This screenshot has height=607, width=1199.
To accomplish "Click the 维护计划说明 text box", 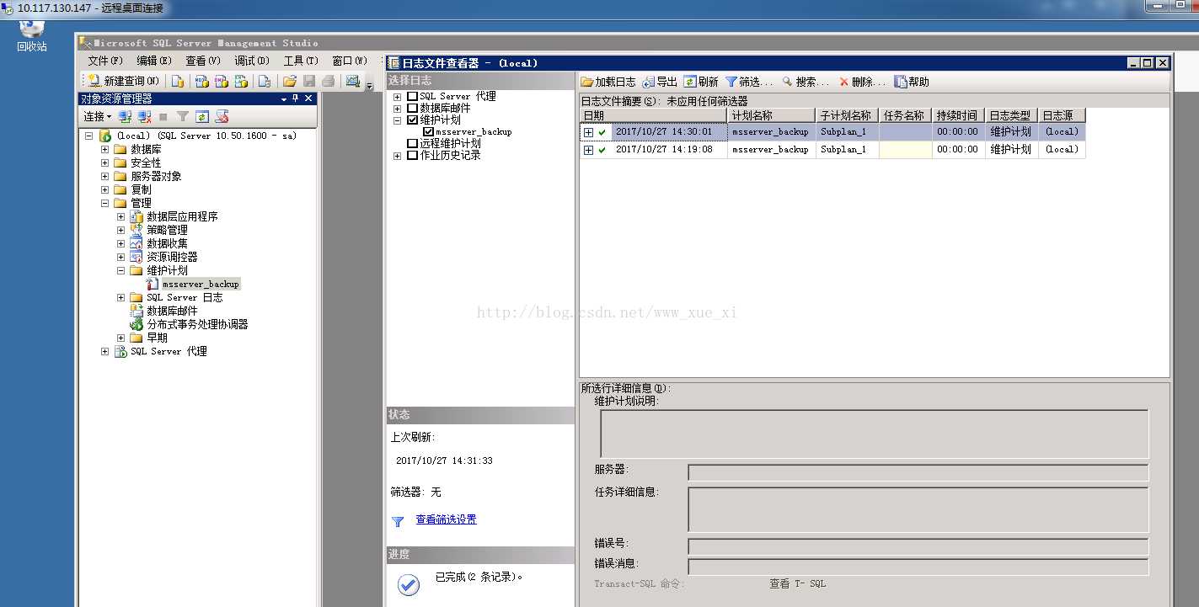I will point(874,434).
